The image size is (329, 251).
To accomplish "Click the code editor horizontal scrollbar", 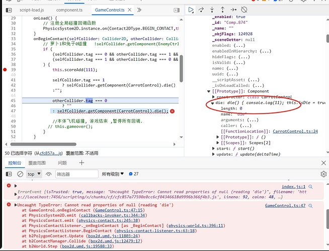I will 43,144.
